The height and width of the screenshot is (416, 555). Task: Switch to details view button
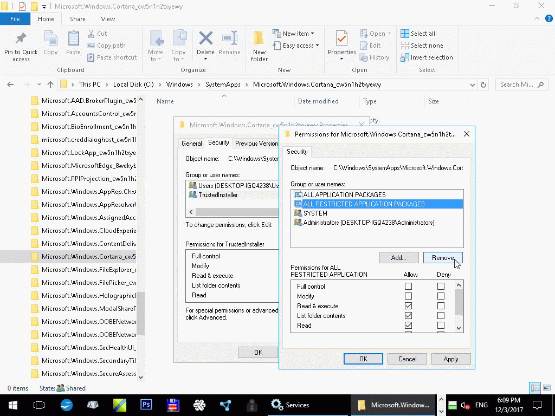coord(535,388)
